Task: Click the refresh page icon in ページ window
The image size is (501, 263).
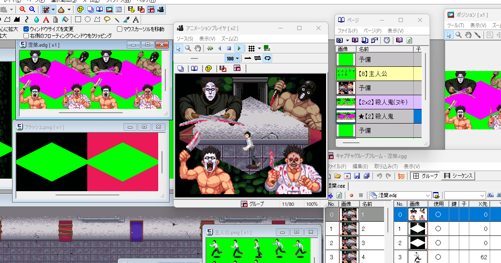Action: pos(409,40)
